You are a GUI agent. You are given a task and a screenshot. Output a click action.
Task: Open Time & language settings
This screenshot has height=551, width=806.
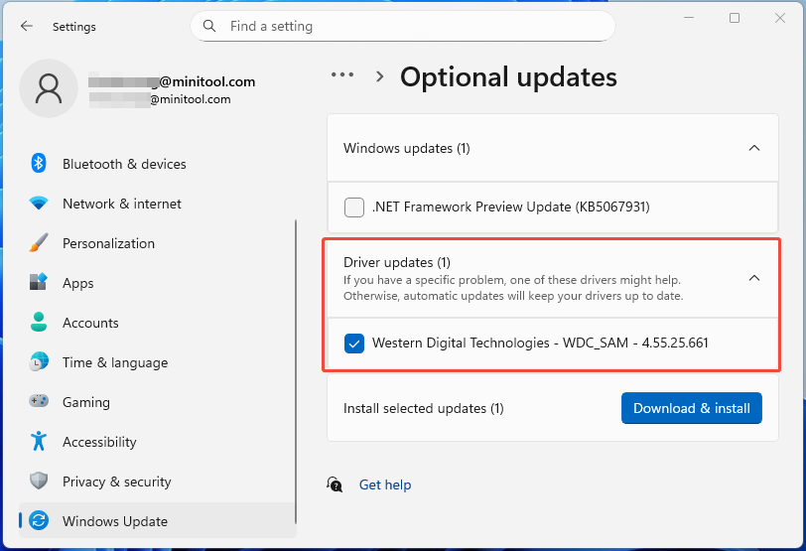(x=157, y=362)
